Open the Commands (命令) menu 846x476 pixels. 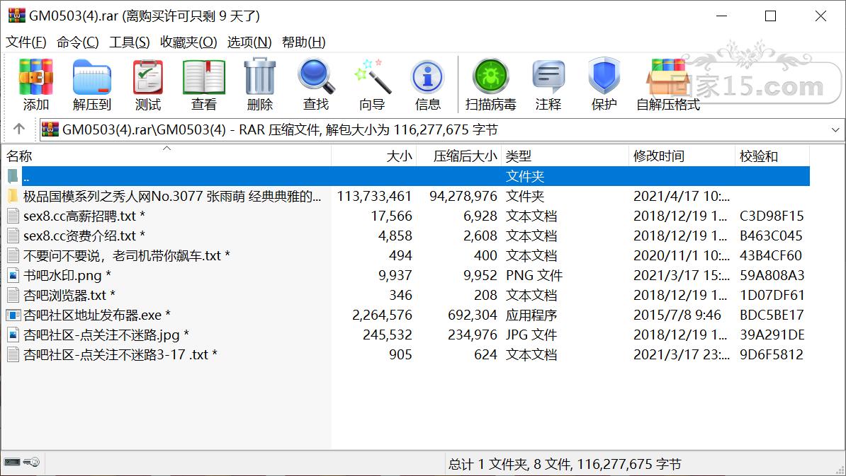[78, 42]
